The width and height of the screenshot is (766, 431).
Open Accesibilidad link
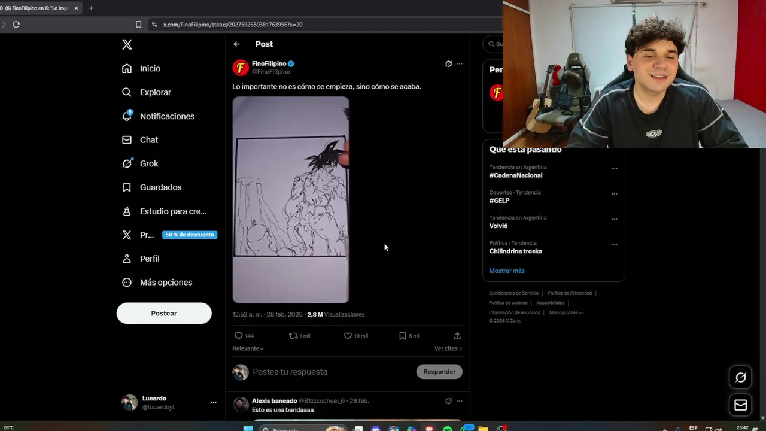[x=550, y=303]
